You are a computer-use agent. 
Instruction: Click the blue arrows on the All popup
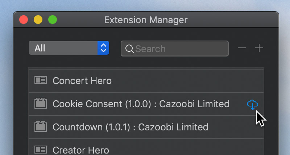point(103,48)
